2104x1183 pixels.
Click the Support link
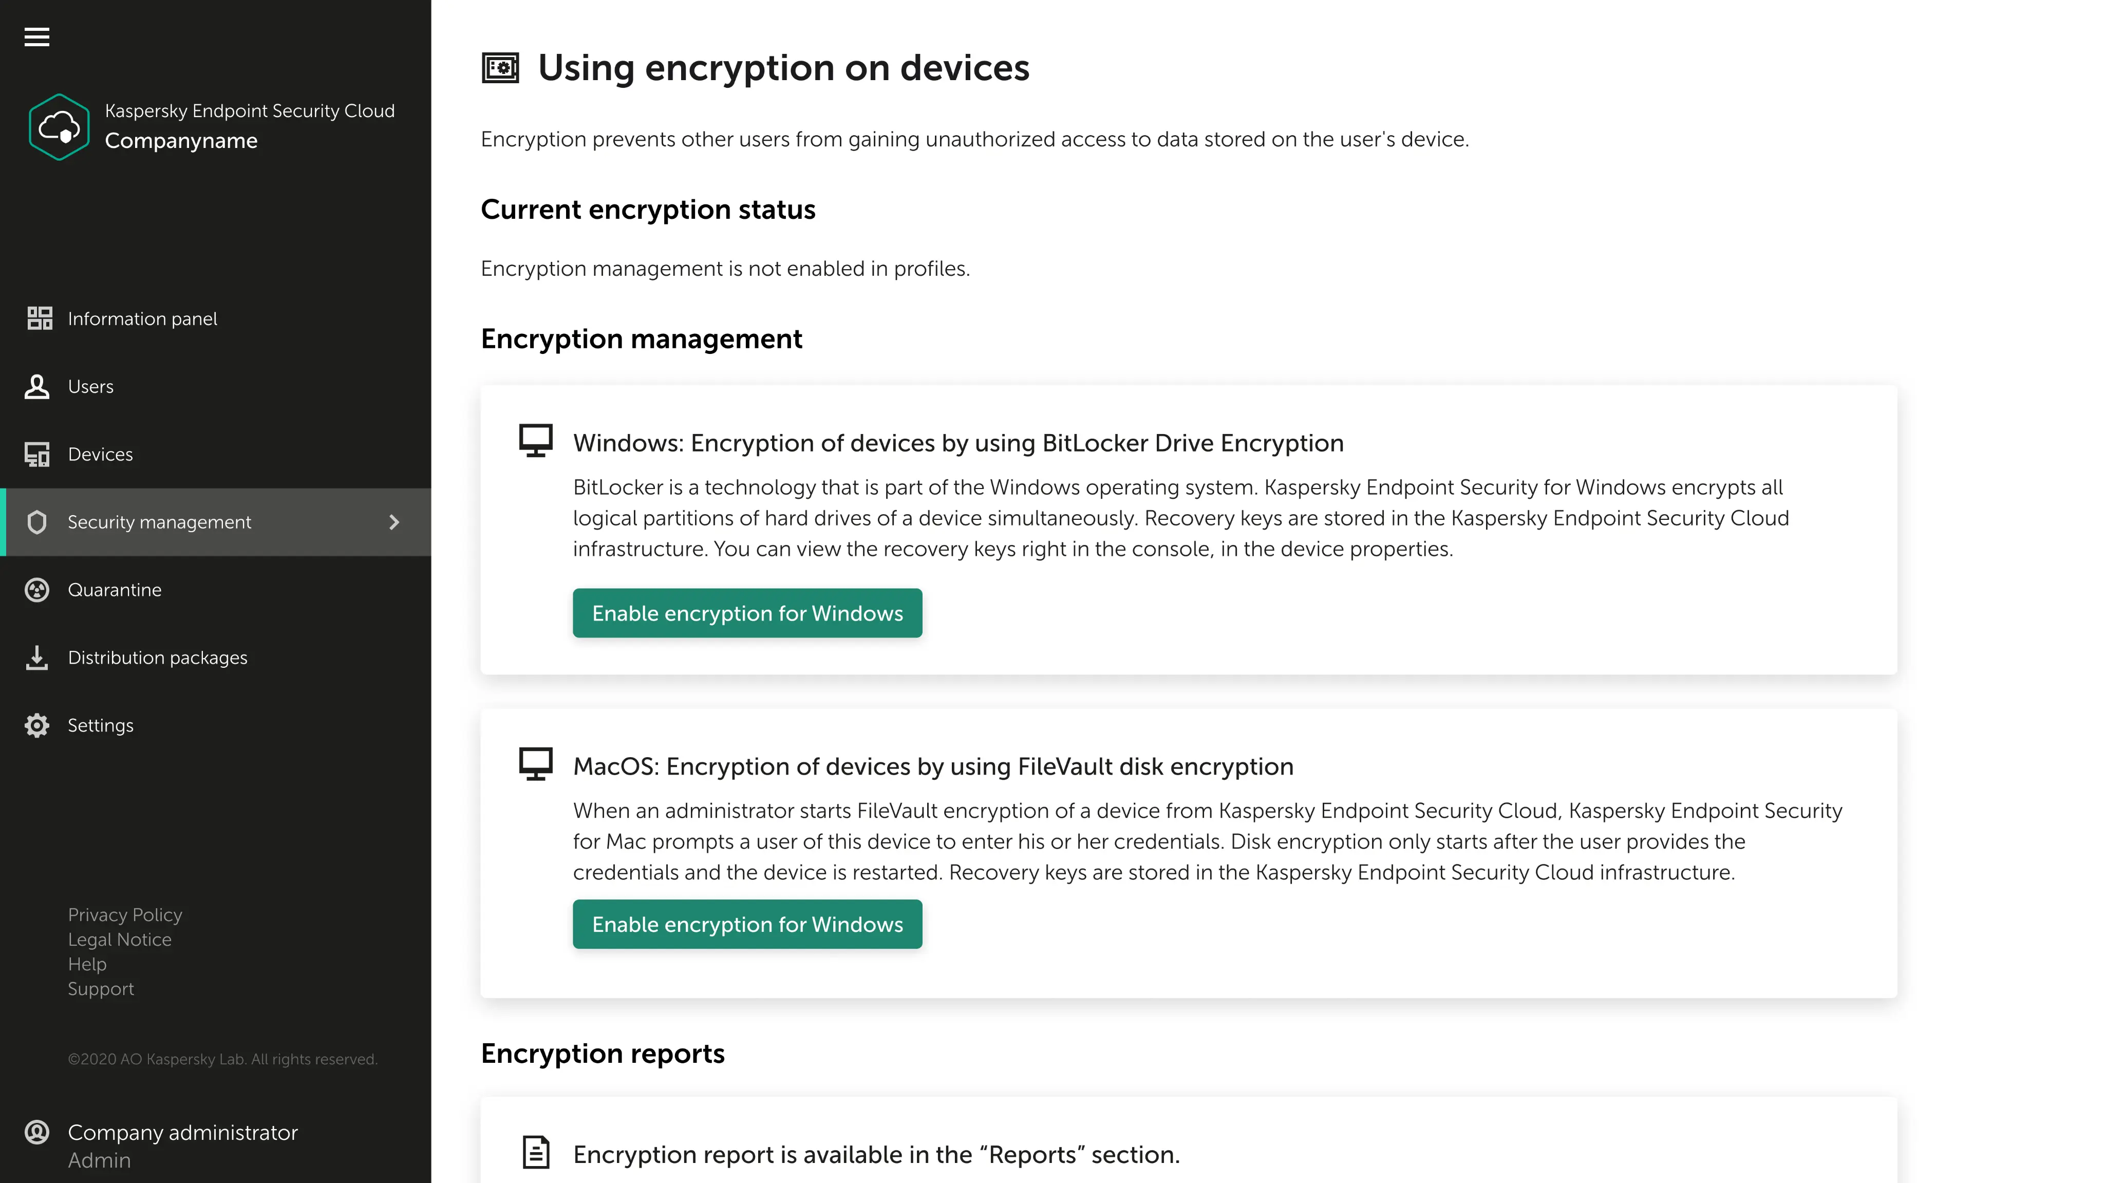point(101,988)
